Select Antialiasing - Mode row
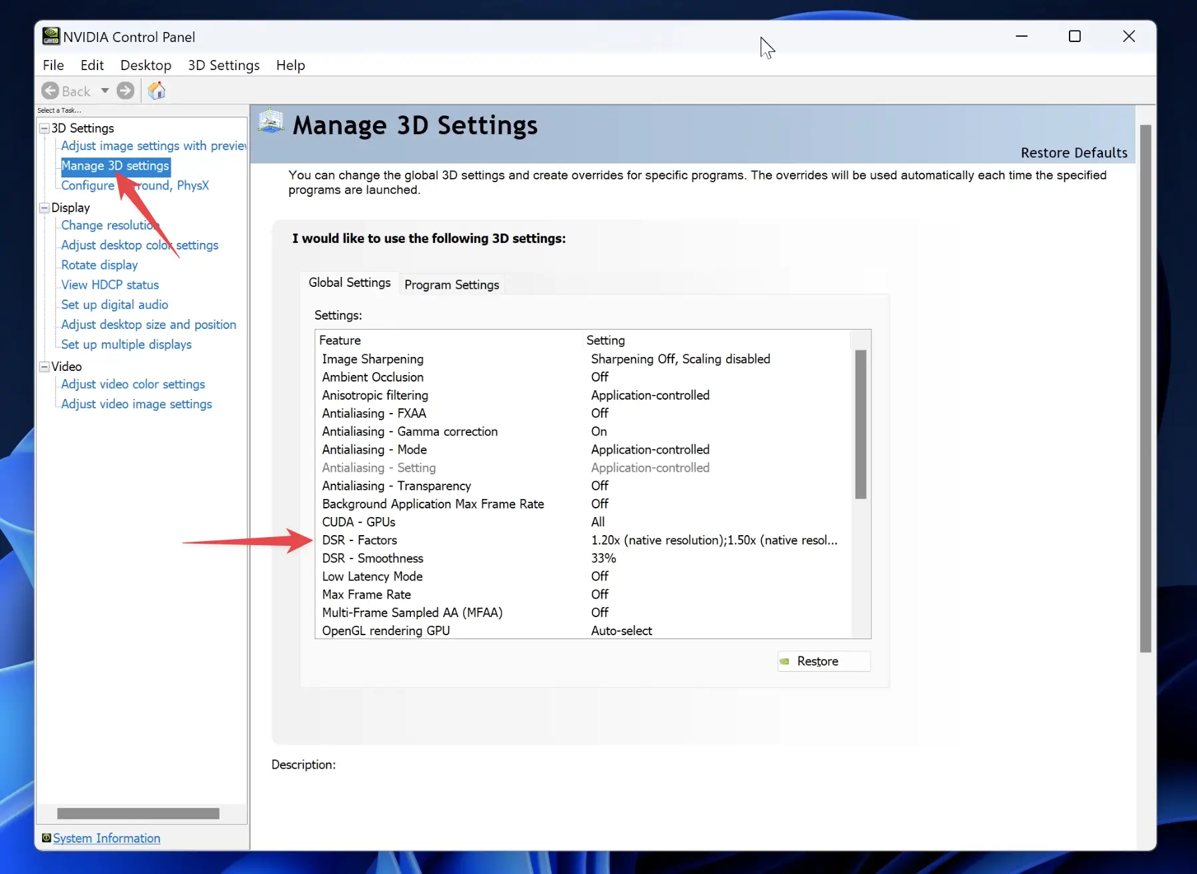 [584, 450]
